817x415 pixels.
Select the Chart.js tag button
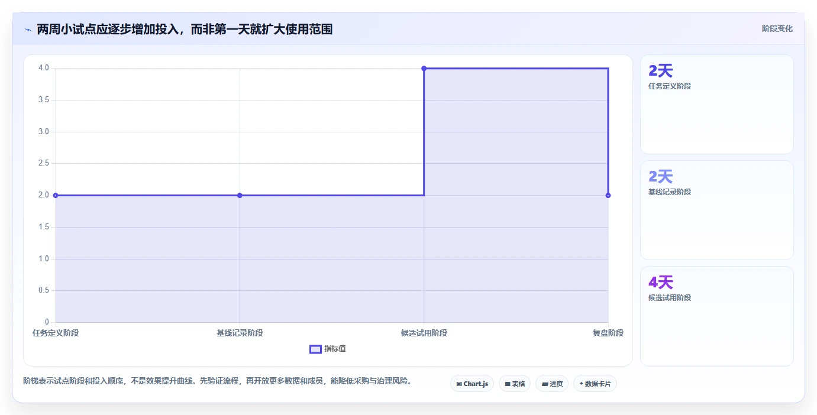coord(472,384)
